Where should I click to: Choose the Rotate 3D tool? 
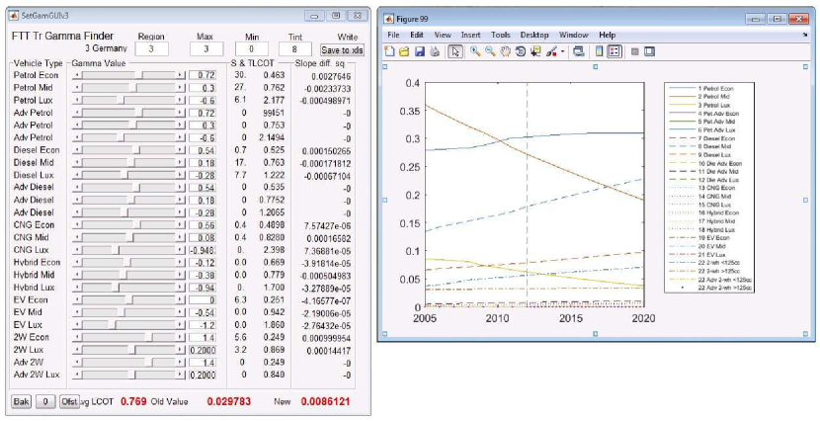tap(518, 50)
